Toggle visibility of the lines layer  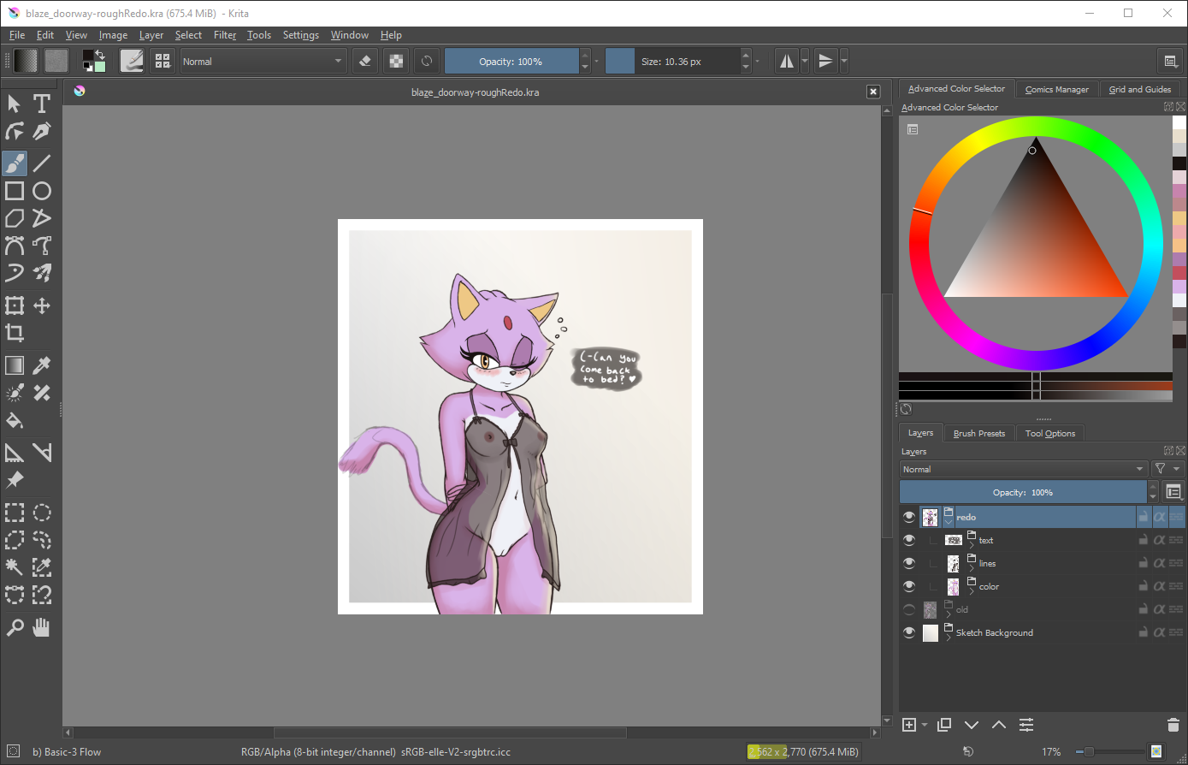coord(908,564)
